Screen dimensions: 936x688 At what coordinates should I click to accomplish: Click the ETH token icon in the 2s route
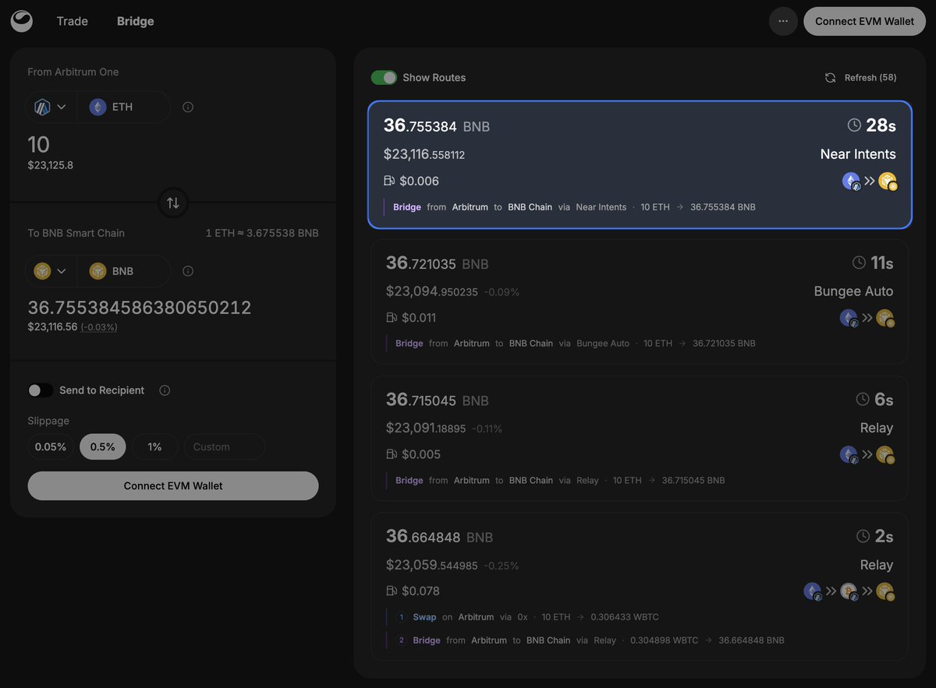[812, 591]
